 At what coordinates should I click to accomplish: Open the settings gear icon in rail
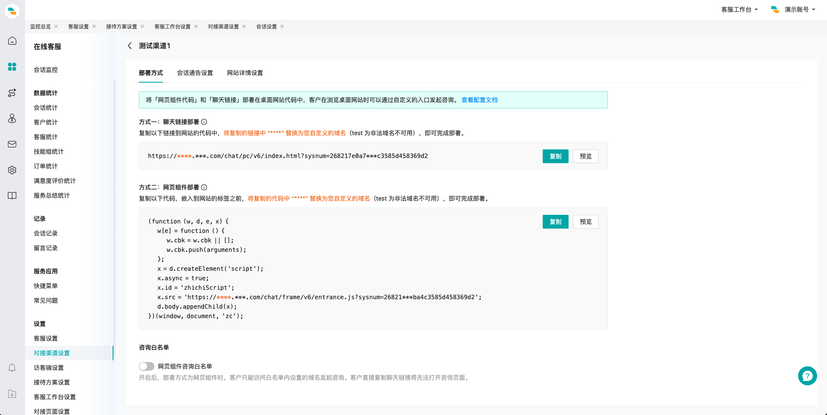12,170
